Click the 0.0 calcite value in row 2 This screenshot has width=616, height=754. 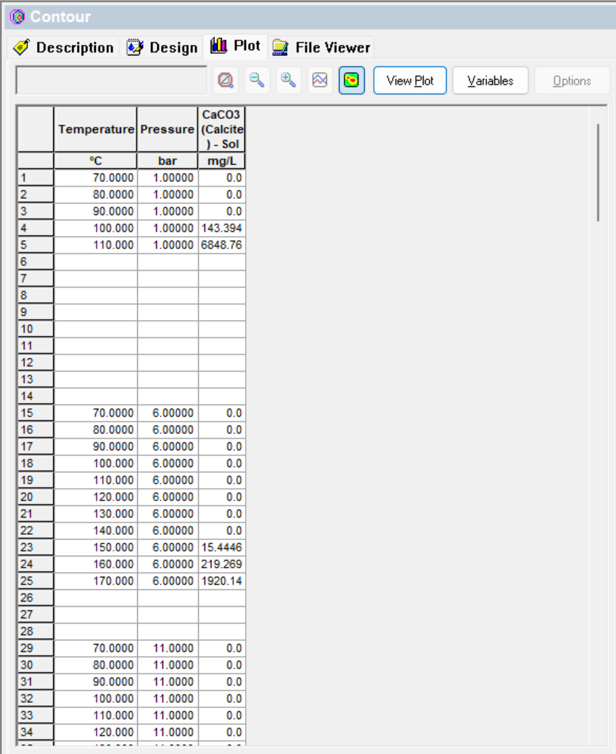tap(222, 195)
